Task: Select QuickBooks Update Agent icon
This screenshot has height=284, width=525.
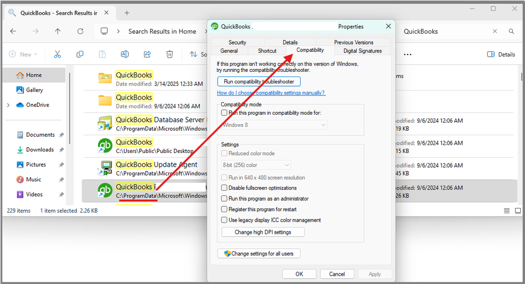Action: [105, 168]
